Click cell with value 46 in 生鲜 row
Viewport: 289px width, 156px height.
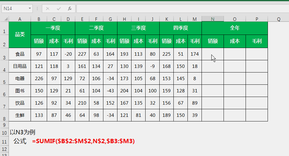(x=68, y=115)
